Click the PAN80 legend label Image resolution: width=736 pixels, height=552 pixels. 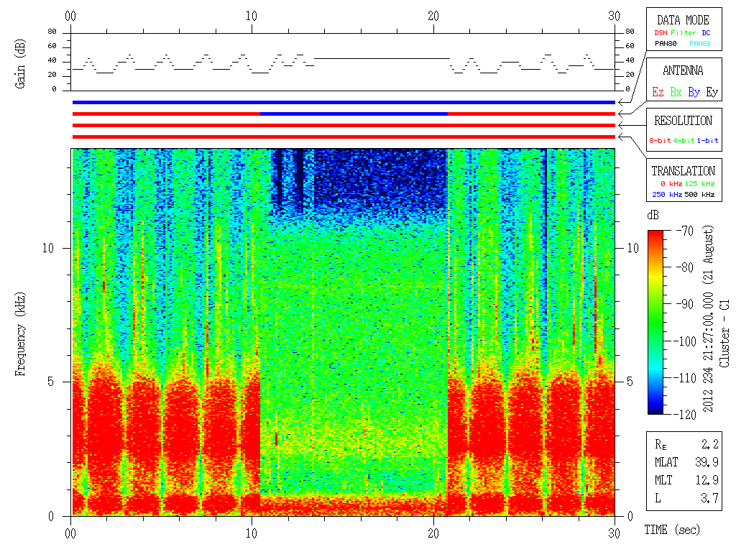(x=666, y=44)
